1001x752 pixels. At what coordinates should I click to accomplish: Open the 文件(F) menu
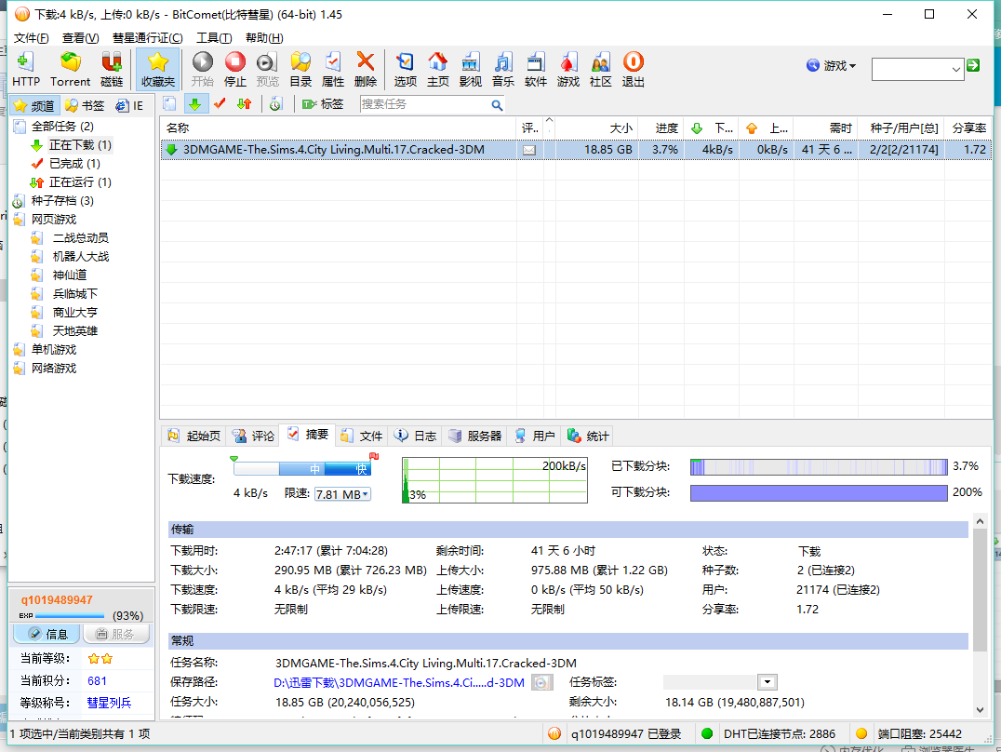tap(32, 38)
